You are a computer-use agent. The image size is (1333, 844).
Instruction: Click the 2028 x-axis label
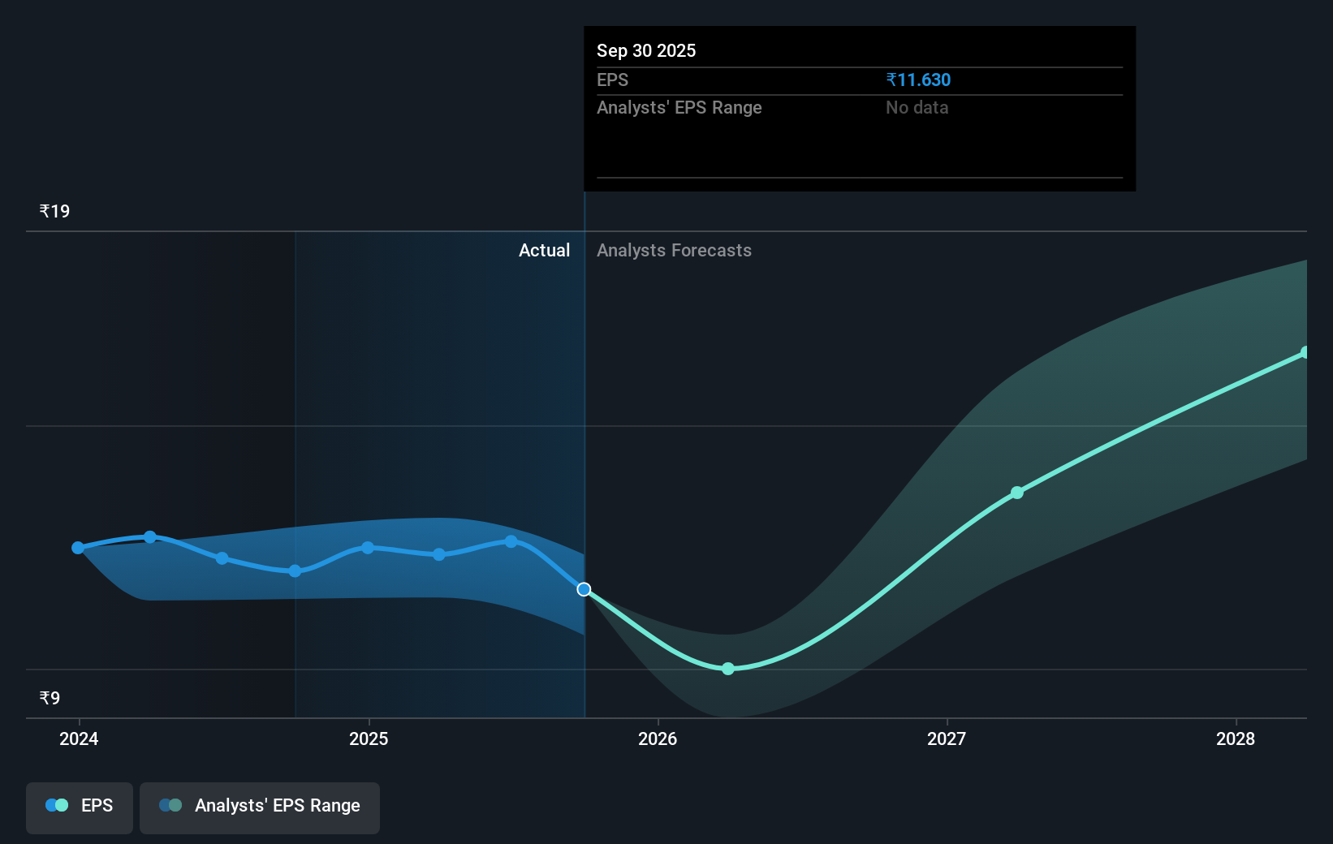pyautogui.click(x=1236, y=738)
